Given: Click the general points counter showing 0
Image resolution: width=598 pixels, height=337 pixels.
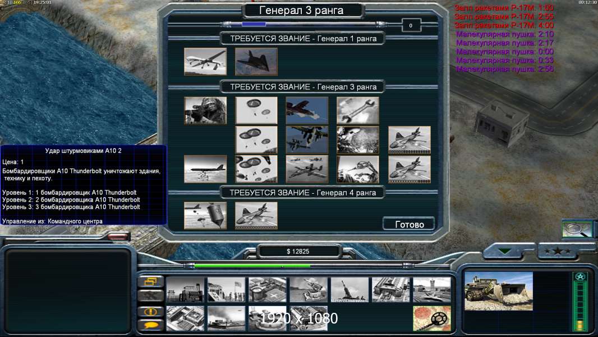Looking at the screenshot, I should click(x=411, y=26).
